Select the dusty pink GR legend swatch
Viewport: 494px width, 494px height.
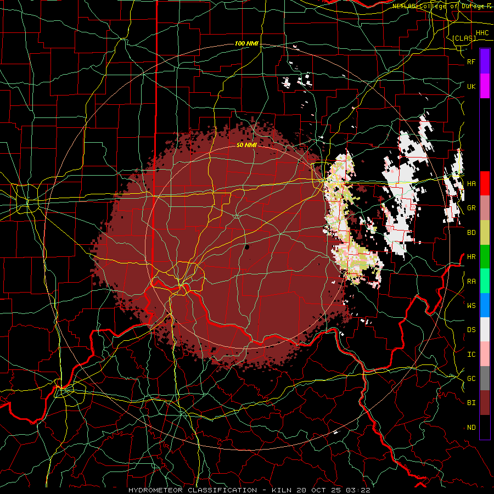pyautogui.click(x=485, y=207)
